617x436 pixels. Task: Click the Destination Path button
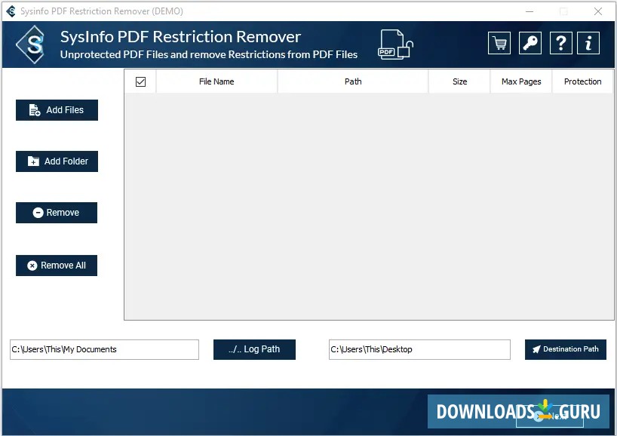[x=566, y=349]
